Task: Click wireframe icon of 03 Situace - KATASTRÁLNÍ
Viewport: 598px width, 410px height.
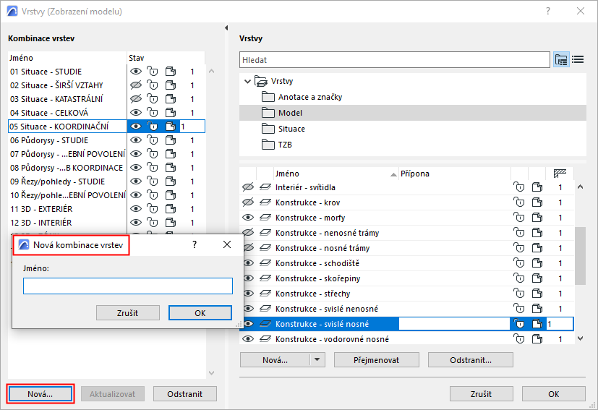Action: pos(171,99)
